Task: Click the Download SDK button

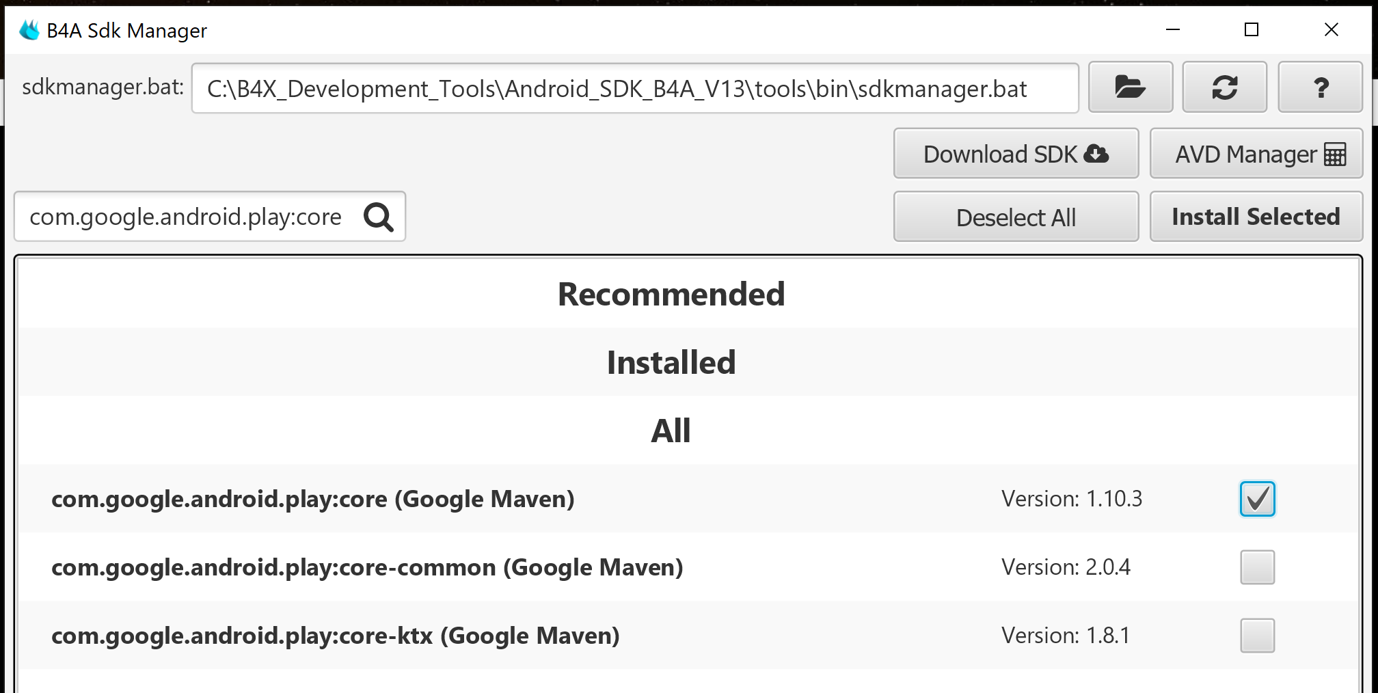Action: pos(1016,154)
